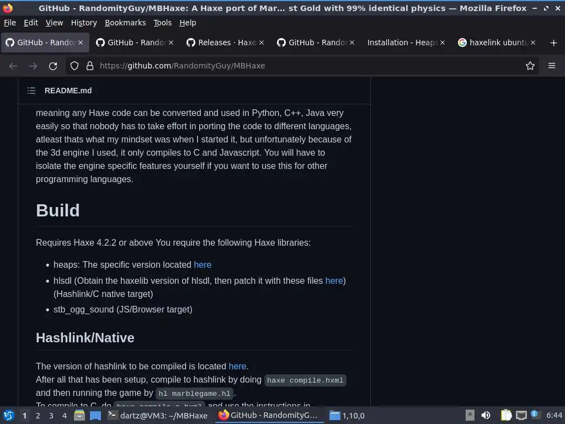
Task: Switch to the Releases · Haxe tab
Action: pyautogui.click(x=226, y=43)
